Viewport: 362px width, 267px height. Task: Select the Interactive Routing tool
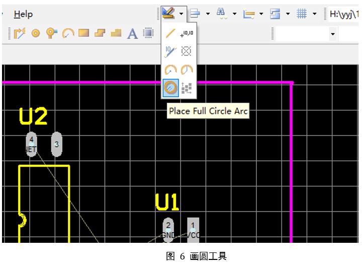pyautogui.click(x=20, y=33)
